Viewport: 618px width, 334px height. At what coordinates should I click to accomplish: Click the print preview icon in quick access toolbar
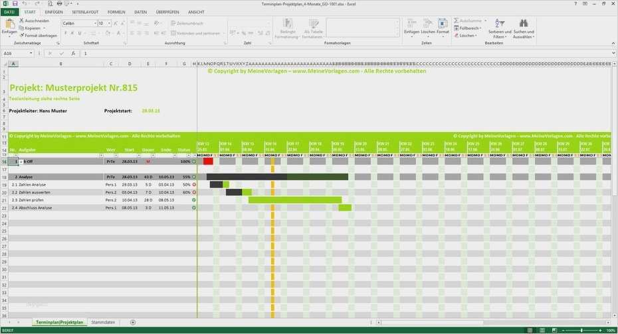50,3
